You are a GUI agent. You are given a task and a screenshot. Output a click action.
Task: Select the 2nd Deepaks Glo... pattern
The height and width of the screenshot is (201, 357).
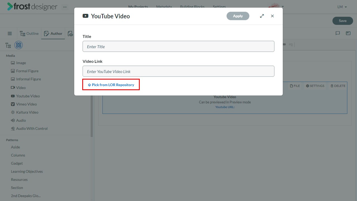coord(26,196)
